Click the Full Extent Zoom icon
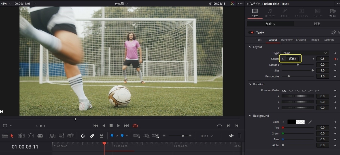 (137, 136)
